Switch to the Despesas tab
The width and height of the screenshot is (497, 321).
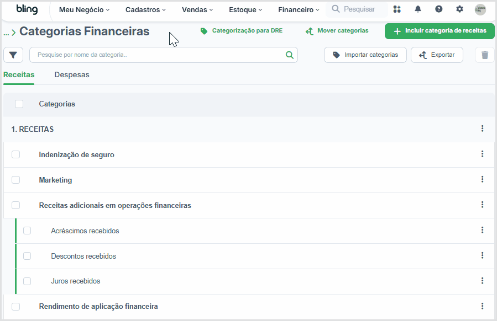[x=72, y=74]
